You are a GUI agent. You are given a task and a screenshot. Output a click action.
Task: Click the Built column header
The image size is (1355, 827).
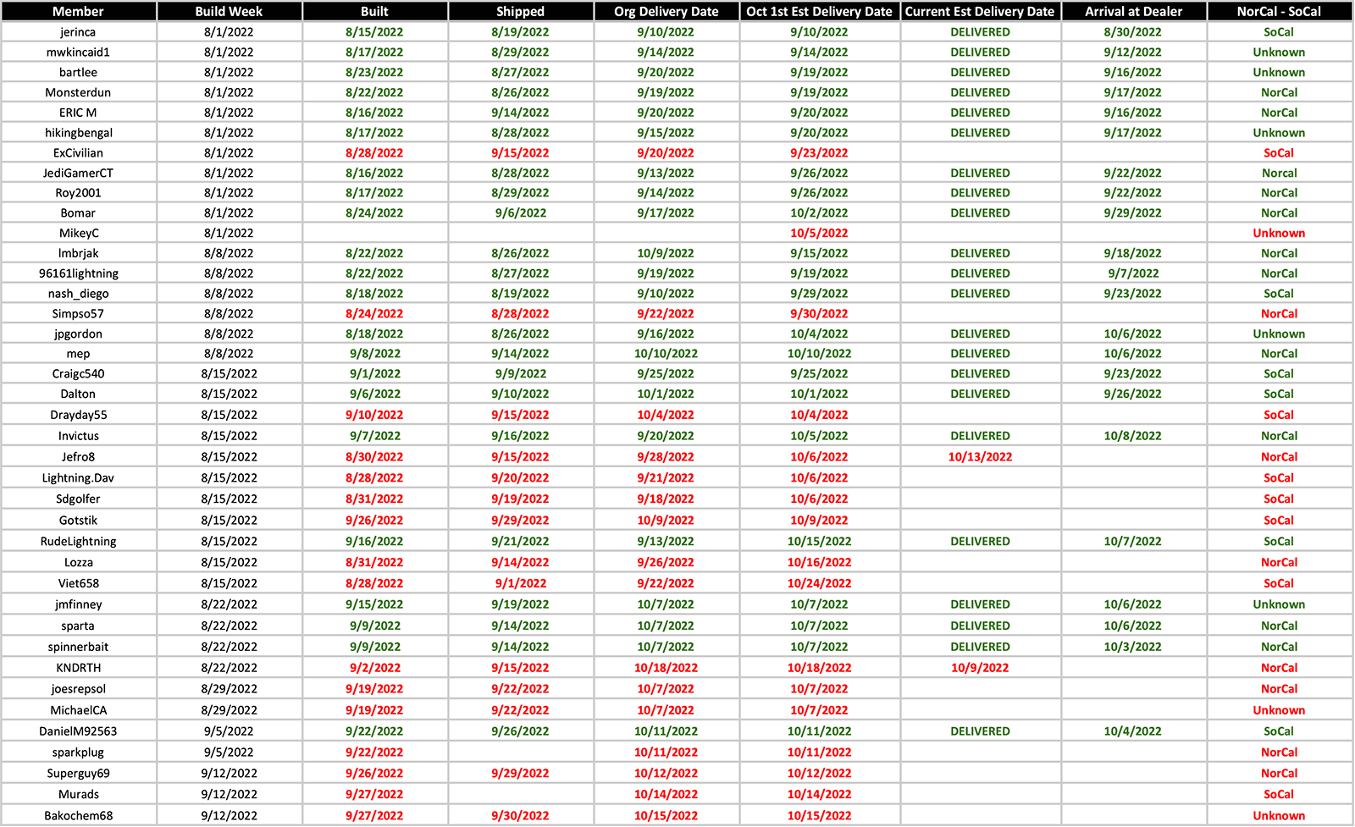[375, 11]
